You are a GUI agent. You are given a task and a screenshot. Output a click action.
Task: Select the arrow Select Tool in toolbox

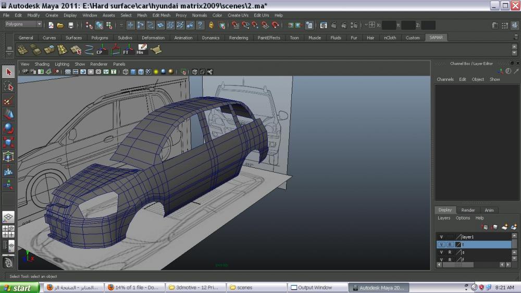click(x=8, y=72)
